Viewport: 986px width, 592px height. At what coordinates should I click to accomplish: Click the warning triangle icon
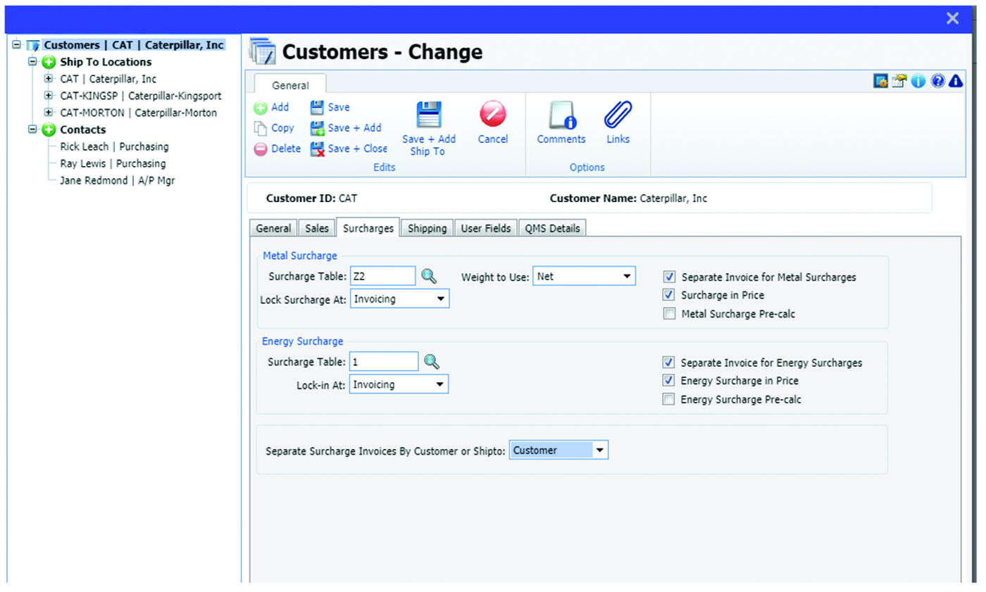956,81
